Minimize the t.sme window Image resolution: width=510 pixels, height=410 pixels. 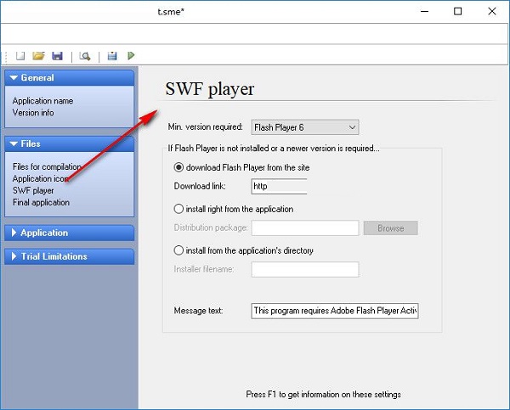[x=424, y=11]
